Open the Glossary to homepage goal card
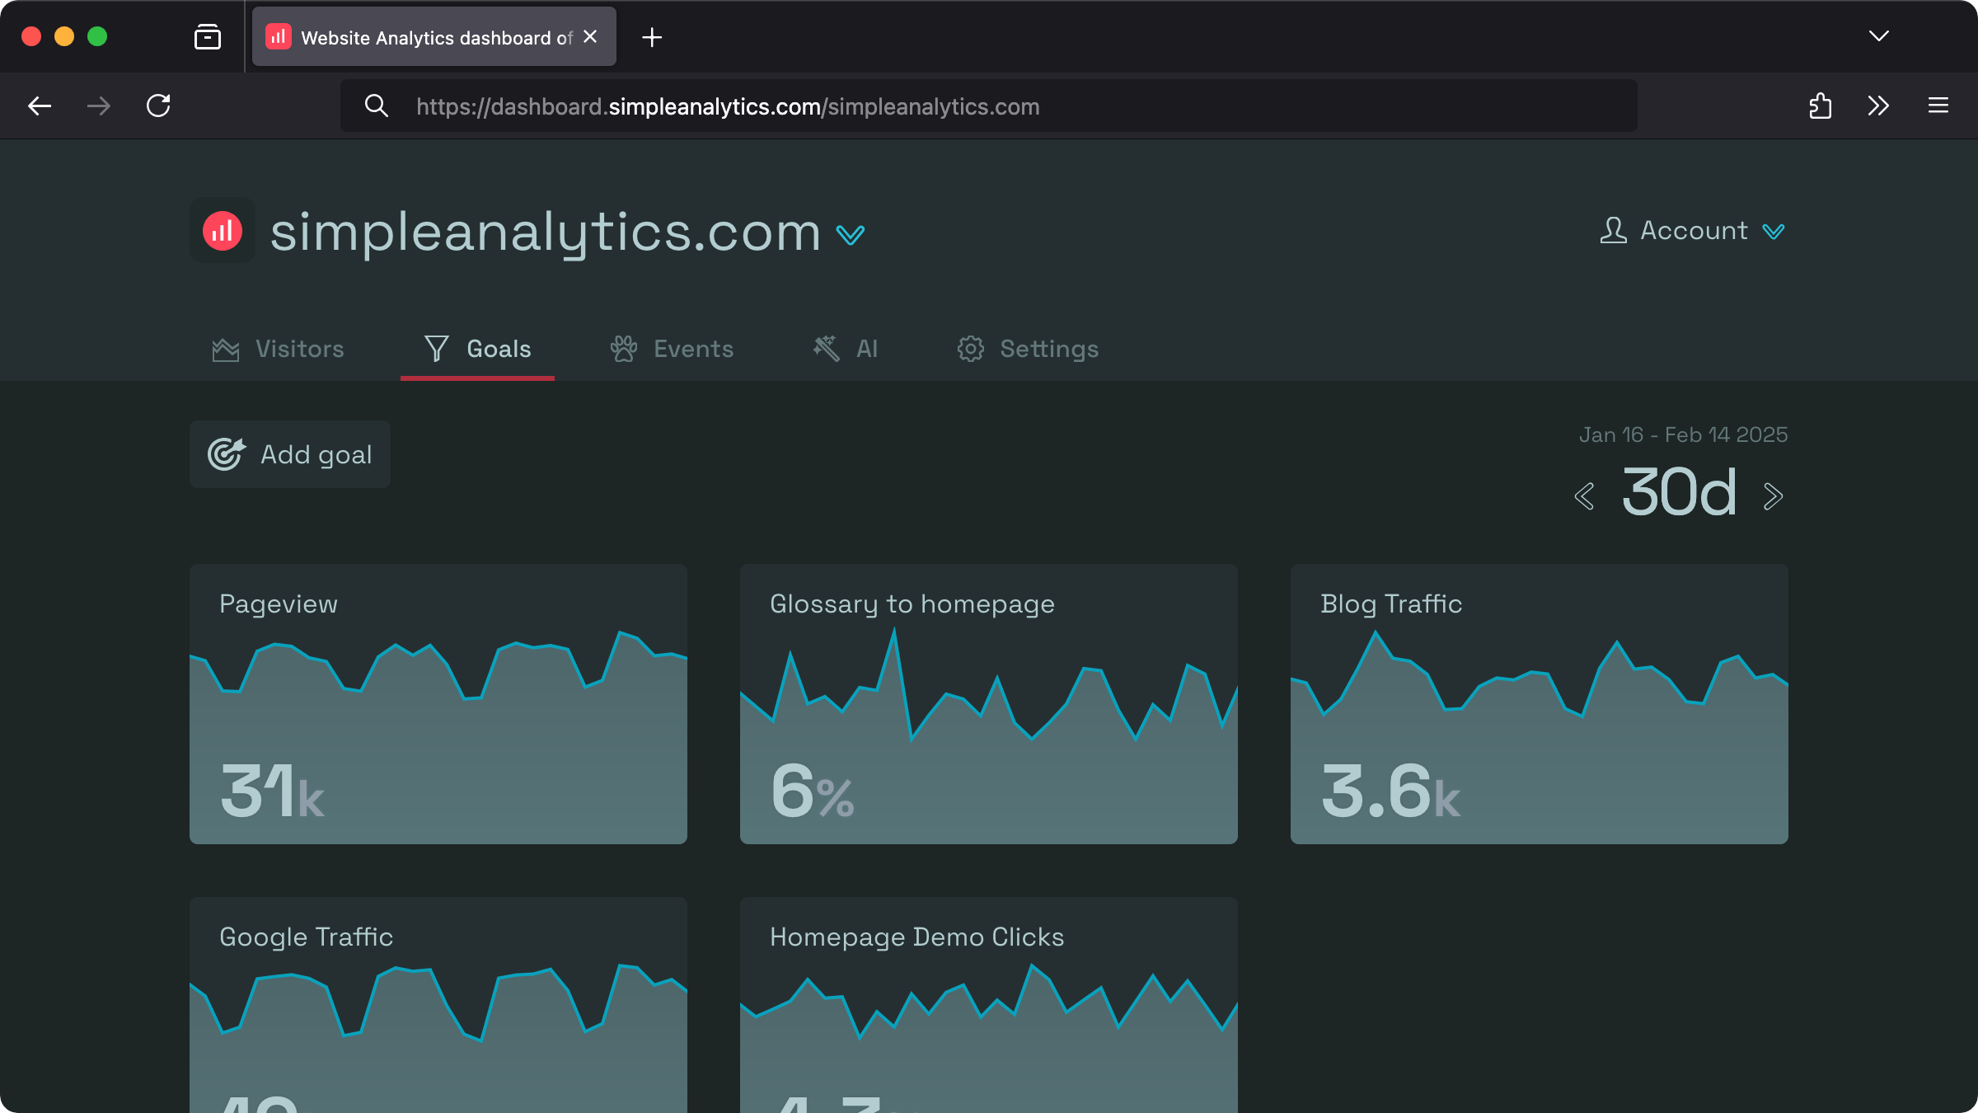The width and height of the screenshot is (1978, 1113). (989, 704)
